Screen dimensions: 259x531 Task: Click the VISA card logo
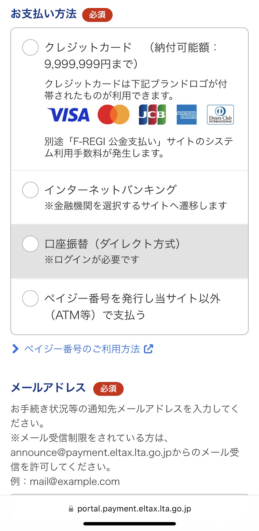(x=69, y=115)
